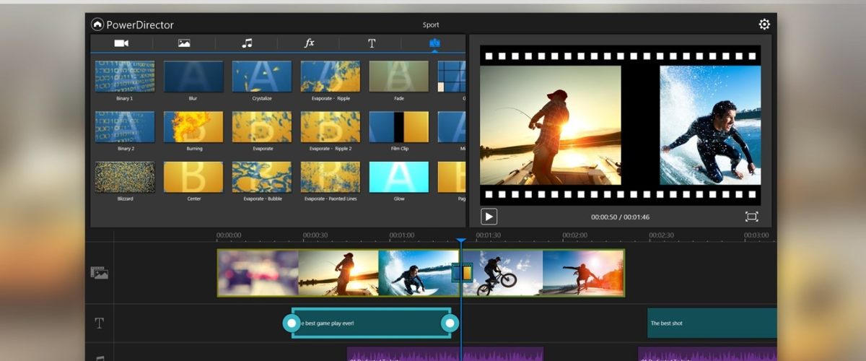The height and width of the screenshot is (361, 866).
Task: Select the Evaporate - Bubble transition
Action: (262, 177)
